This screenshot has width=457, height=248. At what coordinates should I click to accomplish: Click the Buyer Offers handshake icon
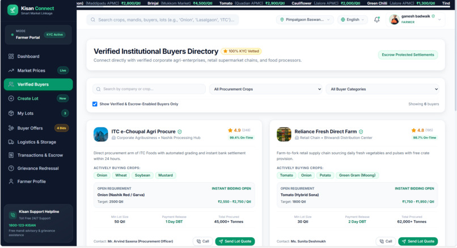11,128
